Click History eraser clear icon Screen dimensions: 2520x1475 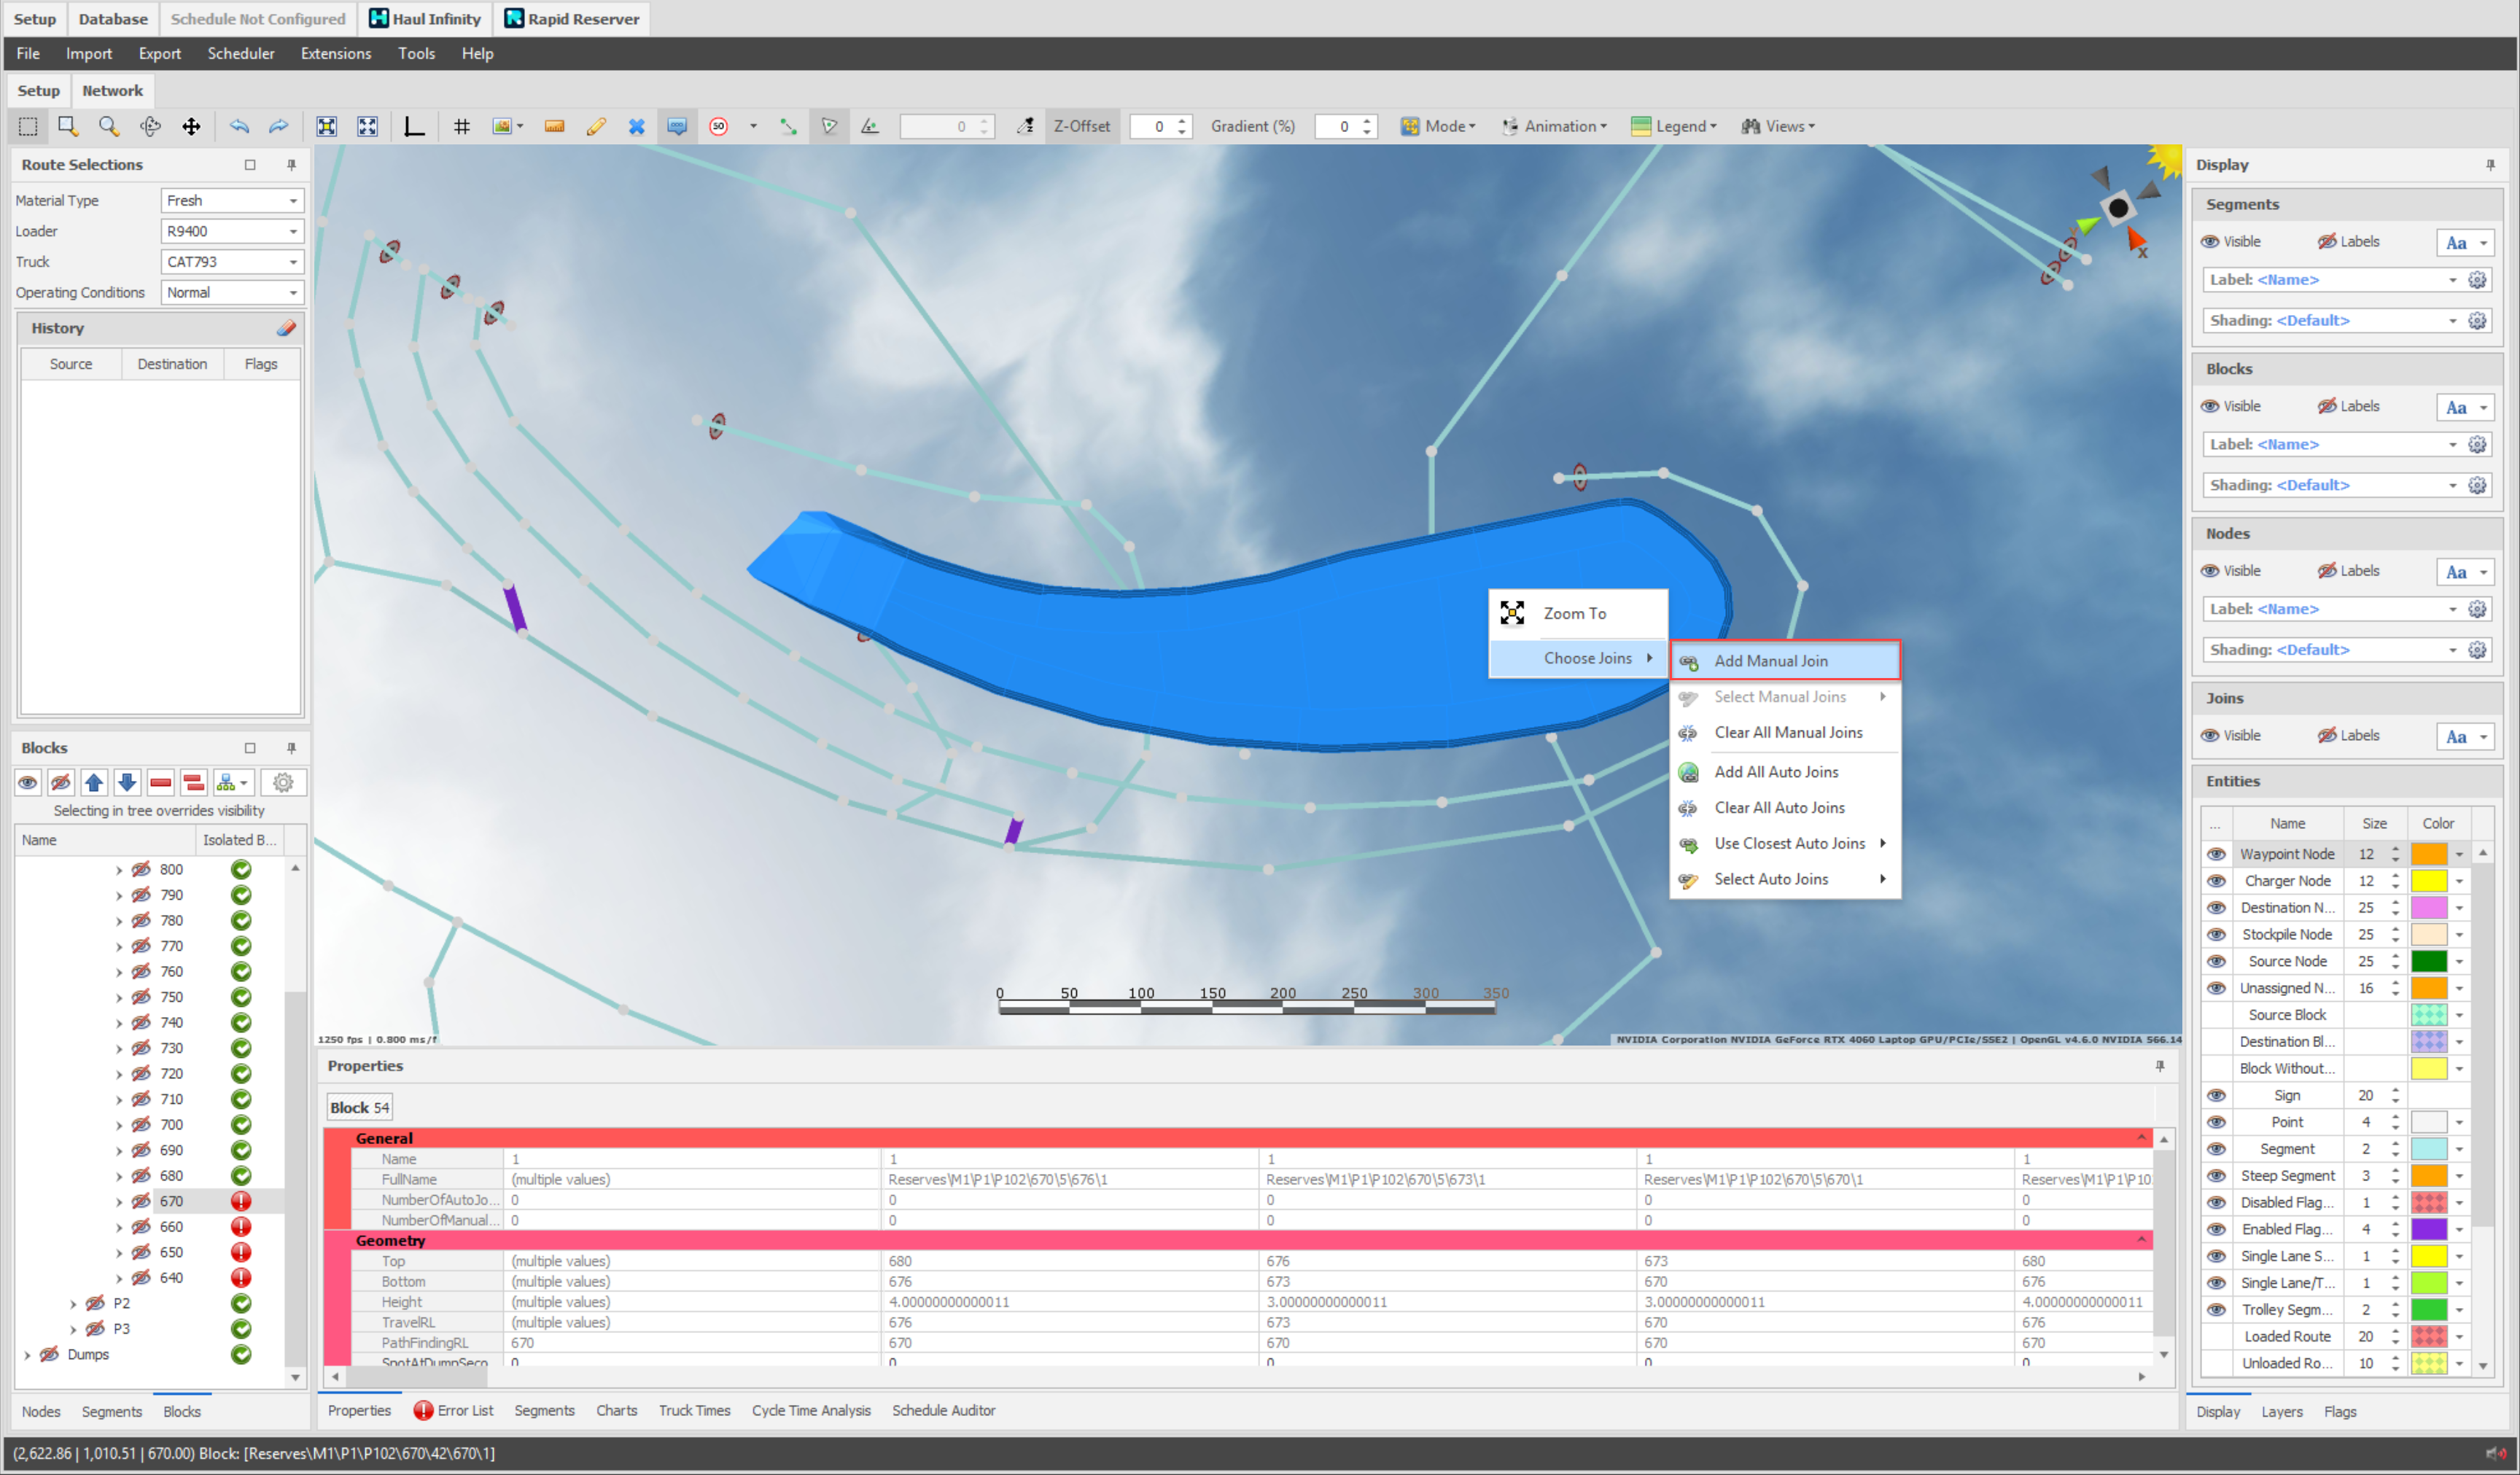pyautogui.click(x=286, y=328)
